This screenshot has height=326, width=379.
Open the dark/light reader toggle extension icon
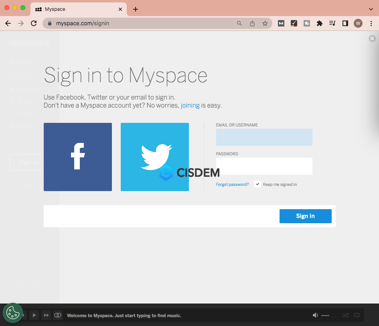point(345,23)
